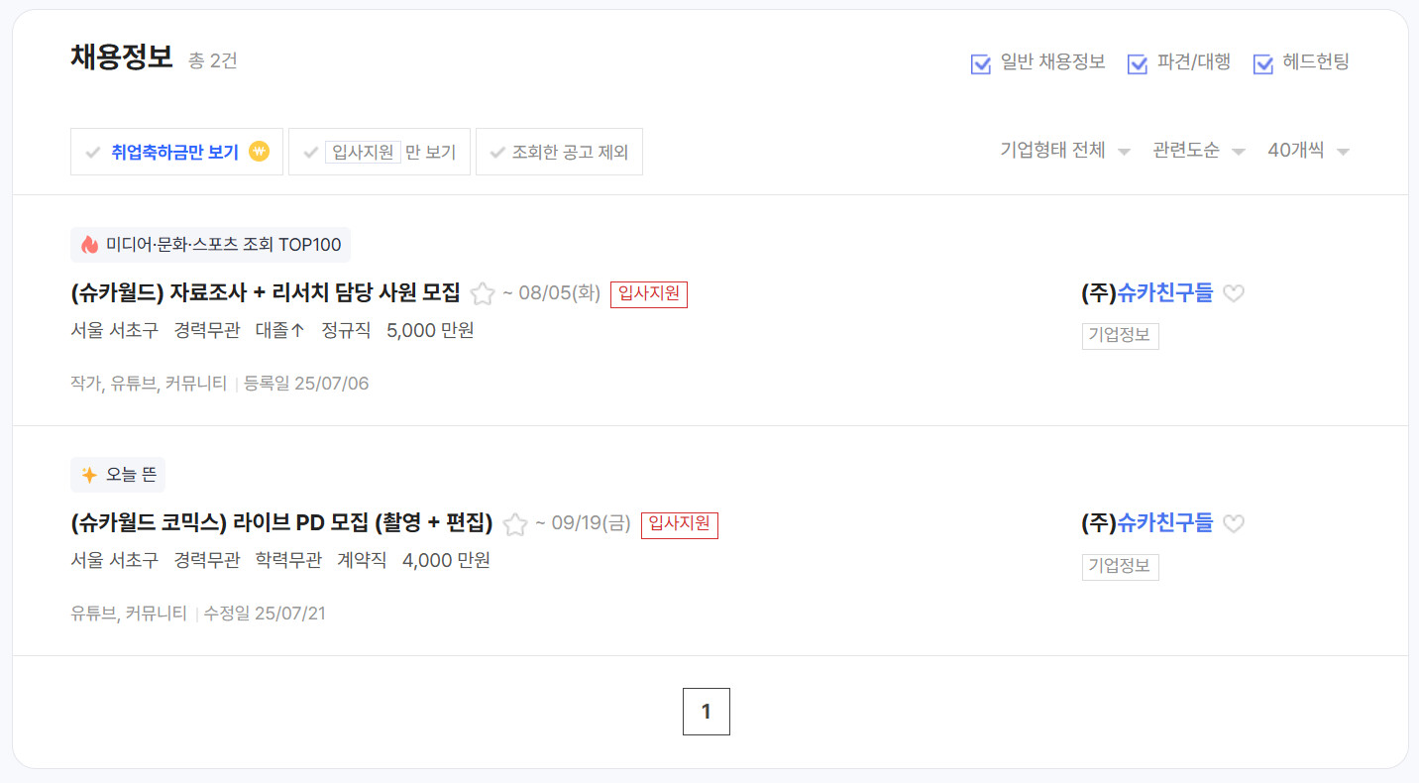Screen dimensions: 1419x783
Task: Click heart icon beside first (주)슈카친구들
Action: 1234,293
